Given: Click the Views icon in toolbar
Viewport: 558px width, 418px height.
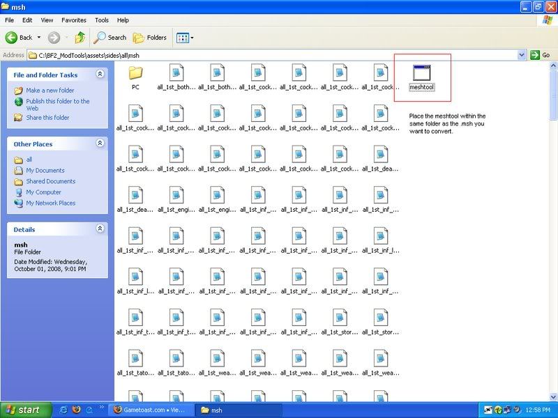Looking at the screenshot, I should click(183, 38).
